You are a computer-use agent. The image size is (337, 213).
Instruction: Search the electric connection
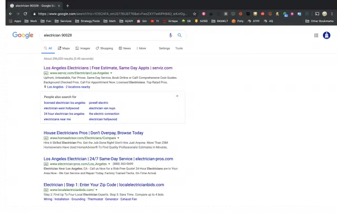coord(104,114)
